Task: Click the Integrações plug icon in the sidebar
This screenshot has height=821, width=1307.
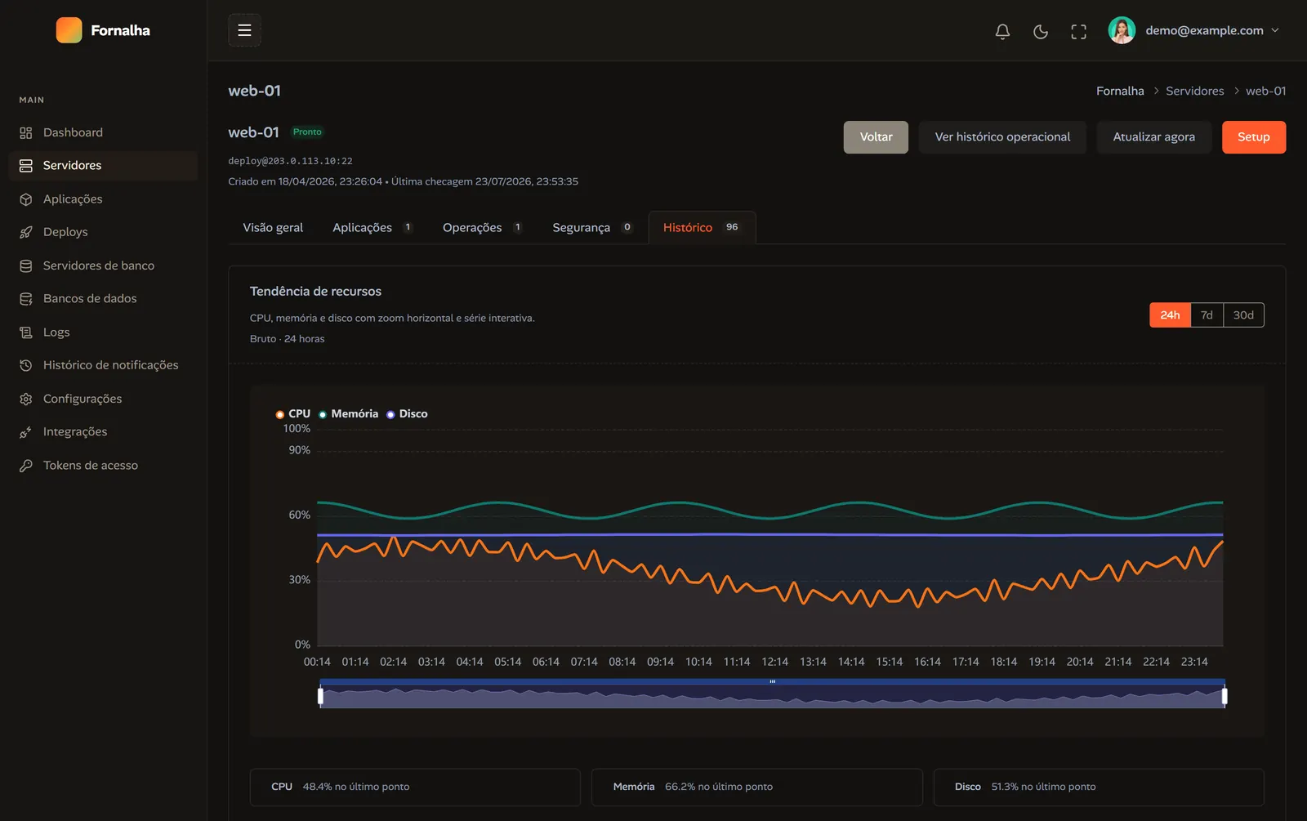Action: pyautogui.click(x=26, y=432)
